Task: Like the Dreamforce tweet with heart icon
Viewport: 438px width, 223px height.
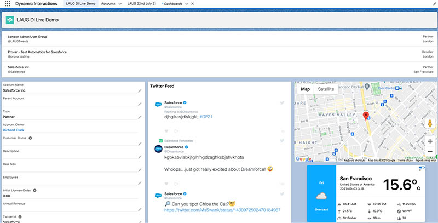Action: [166, 184]
